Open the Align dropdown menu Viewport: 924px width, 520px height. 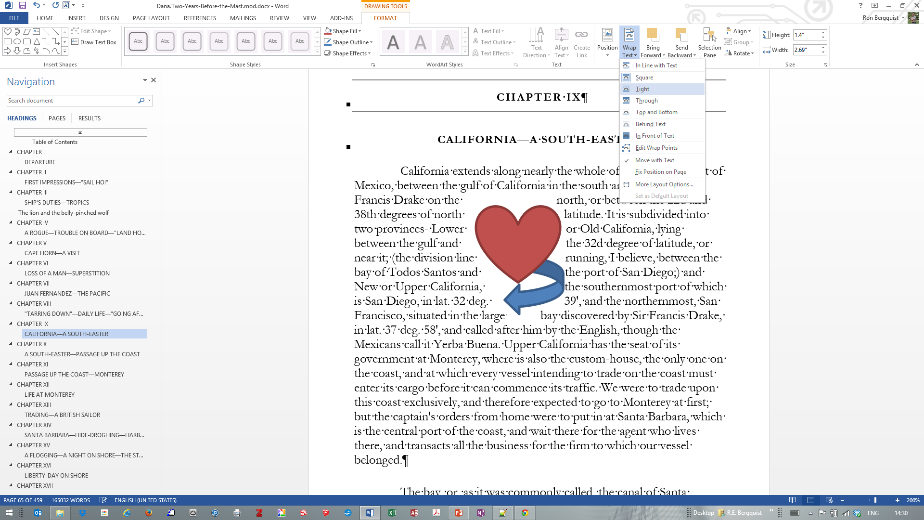741,31
